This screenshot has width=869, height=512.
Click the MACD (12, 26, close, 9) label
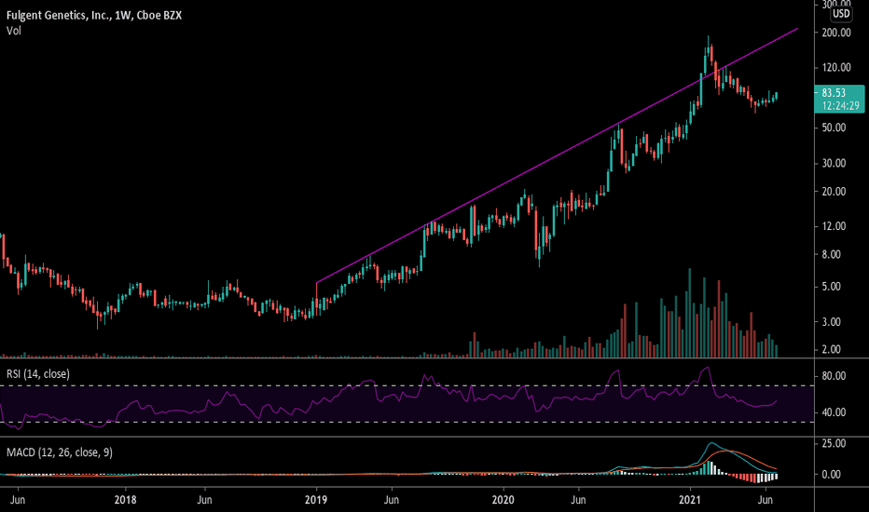pyautogui.click(x=60, y=452)
